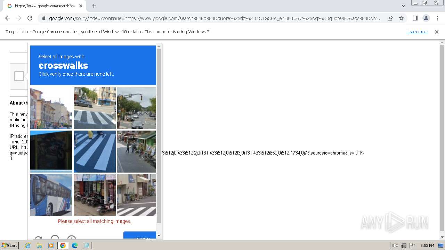Select tile with crosswalk and parked car
Viewport: 445px width, 250px height.
click(95, 108)
